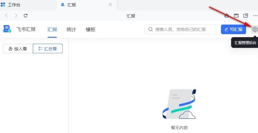This screenshot has width=258, height=133.
Task: Switch to the 工作台 window tab
Action: 28,5
